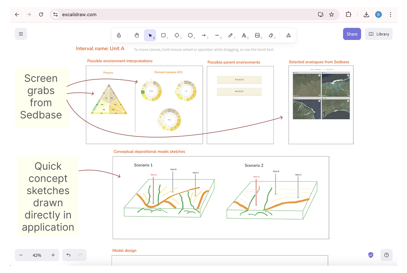Choose the Insert image tool

(257, 35)
